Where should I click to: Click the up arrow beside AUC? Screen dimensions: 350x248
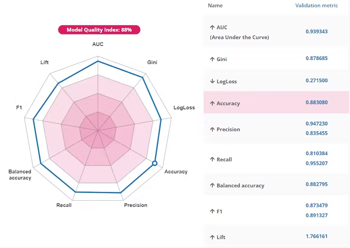212,27
